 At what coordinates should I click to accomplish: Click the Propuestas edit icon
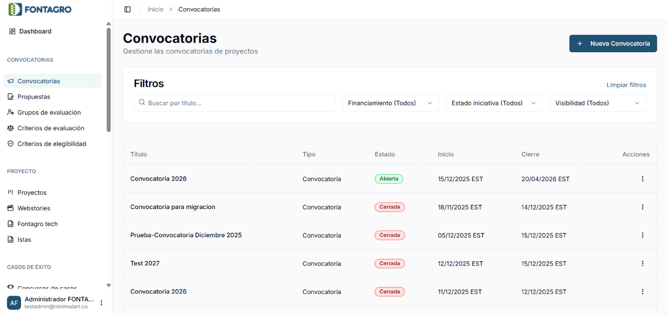point(11,97)
